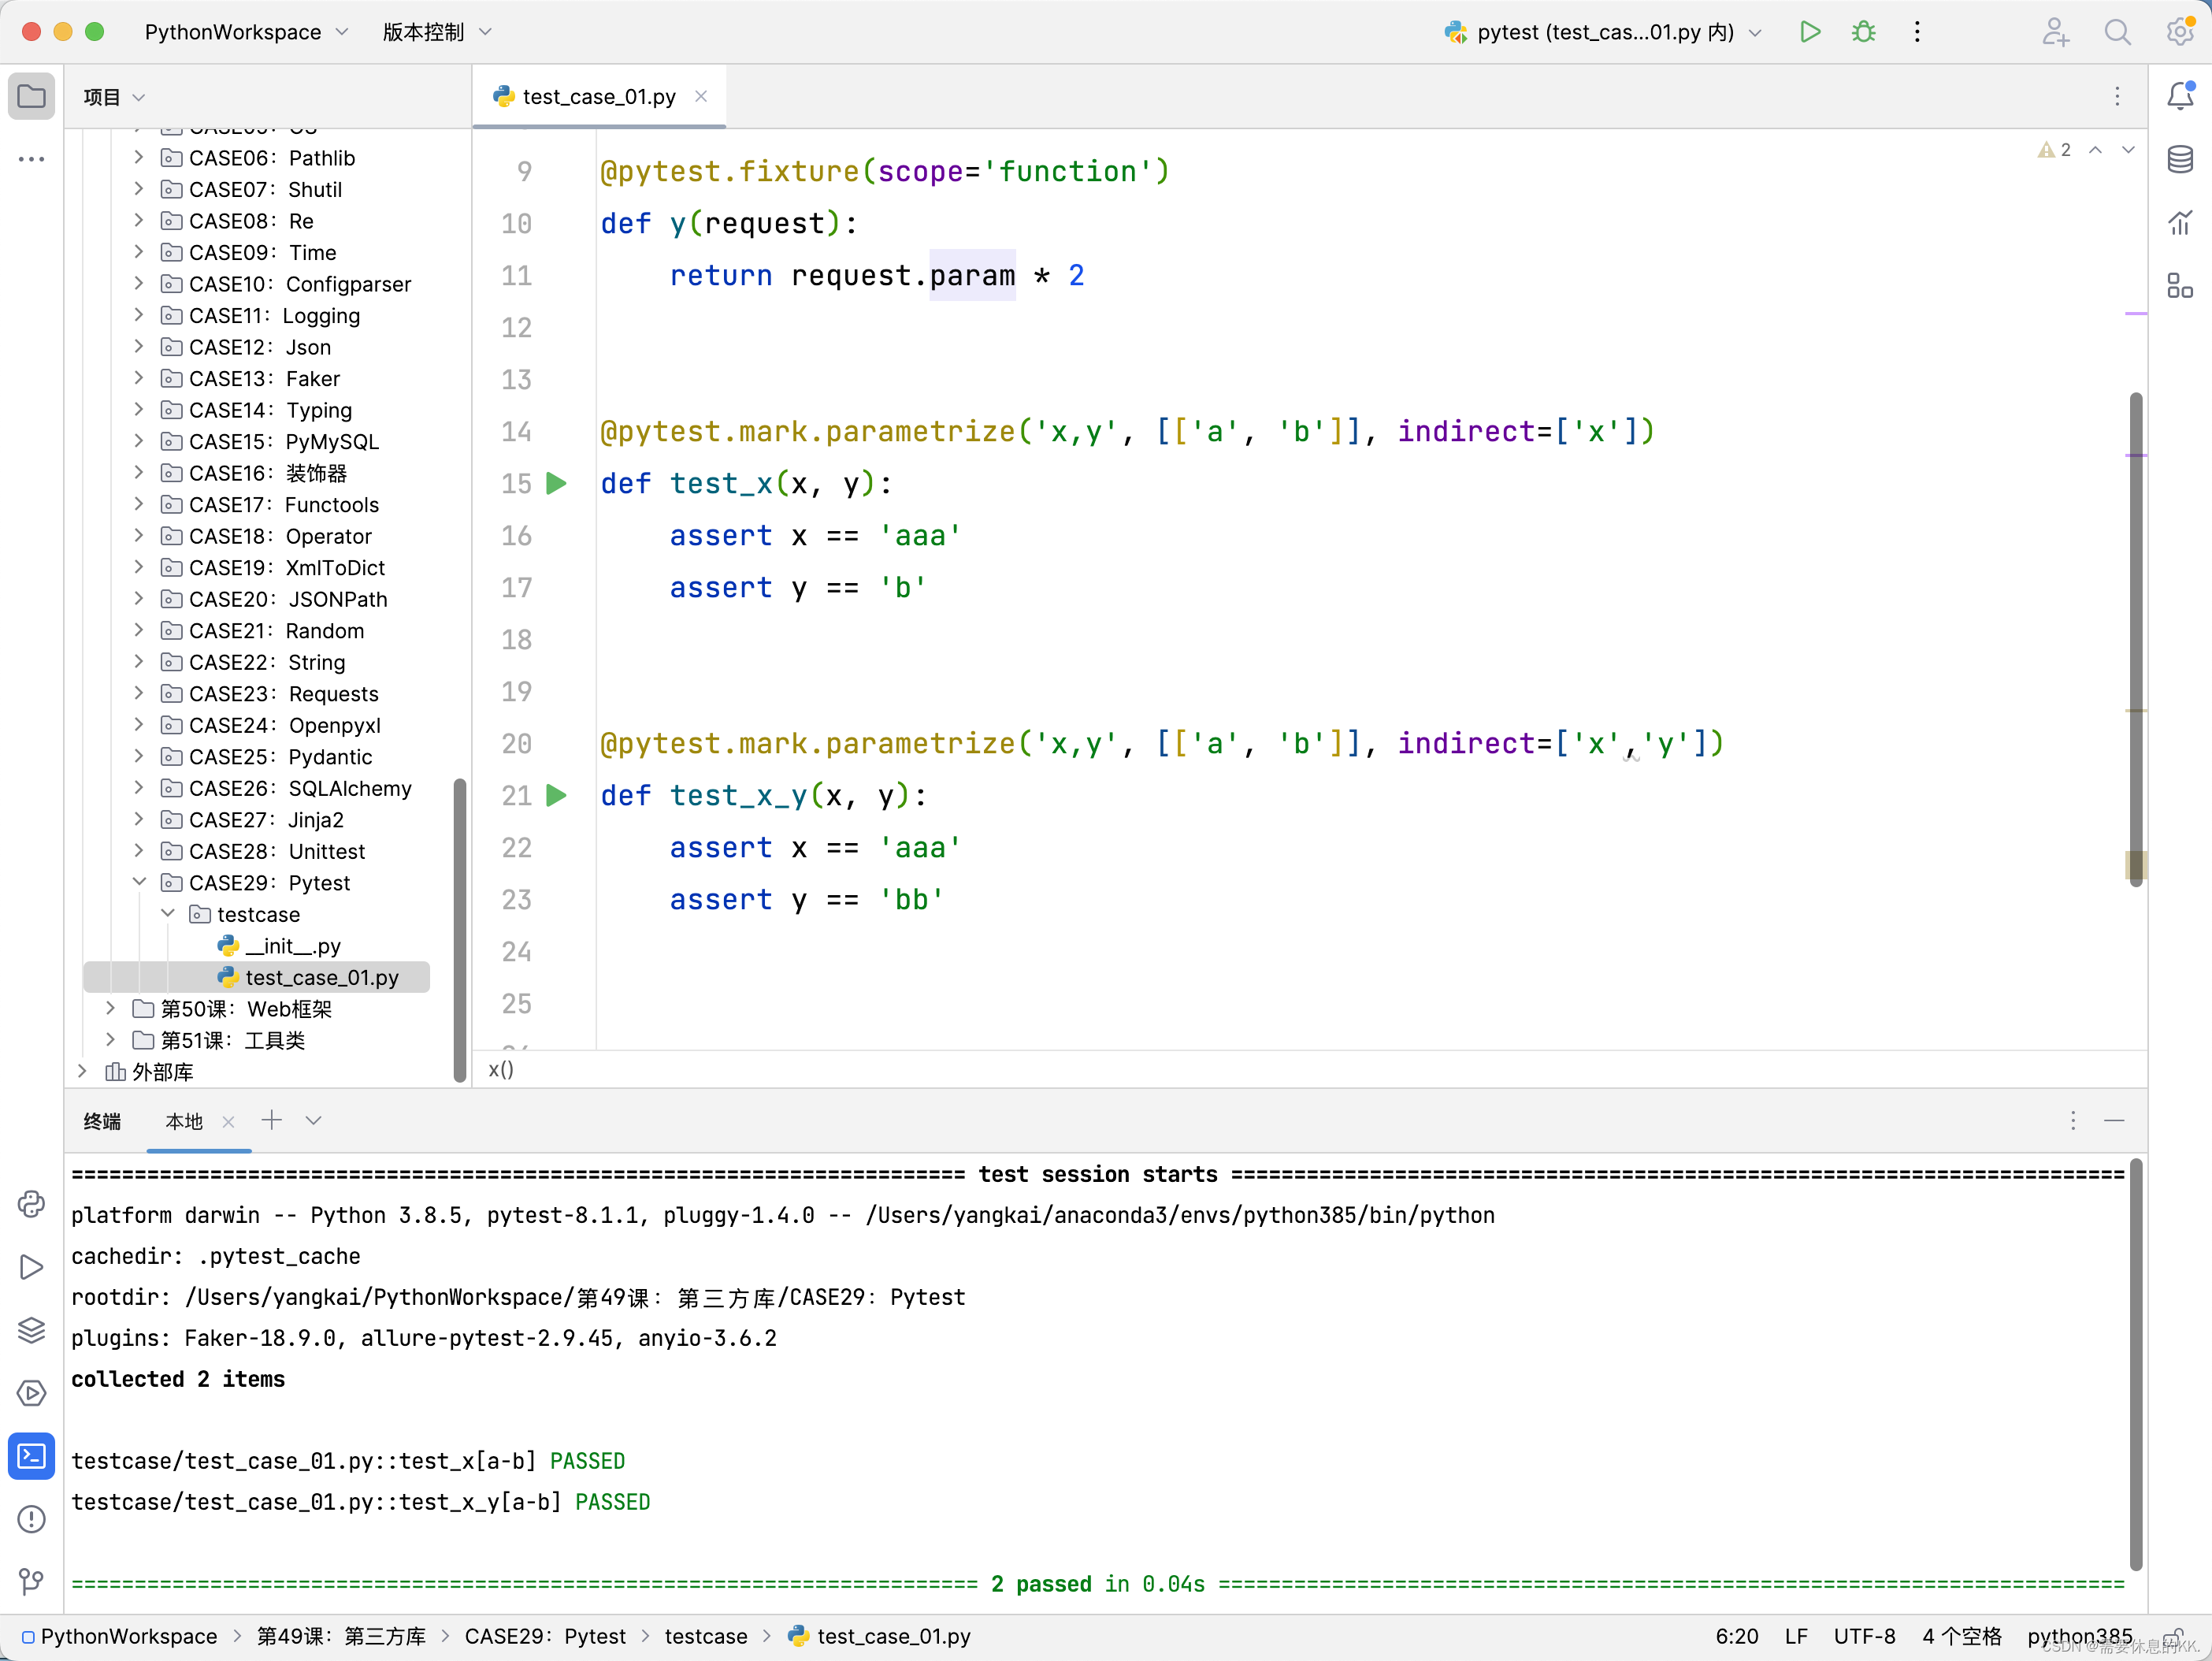Start debugging with the bug icon
2212x1661 pixels.
pos(1863,32)
